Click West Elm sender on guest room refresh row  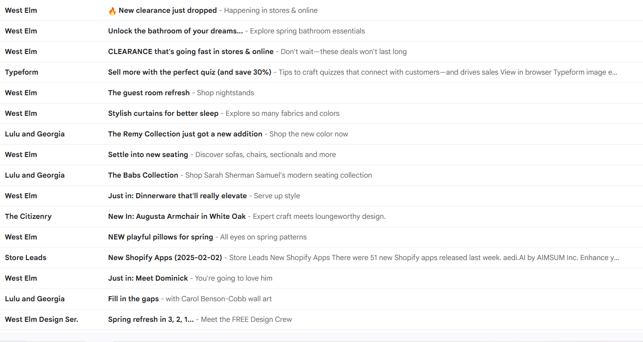(x=21, y=93)
